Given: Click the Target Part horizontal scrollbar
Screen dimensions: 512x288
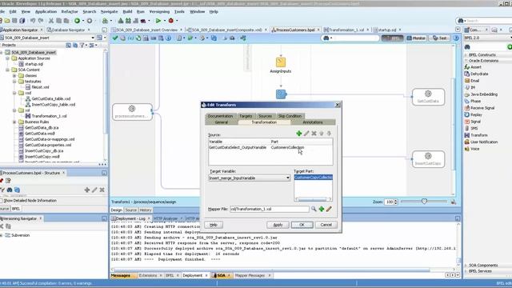Looking at the screenshot, I should click(x=313, y=199).
